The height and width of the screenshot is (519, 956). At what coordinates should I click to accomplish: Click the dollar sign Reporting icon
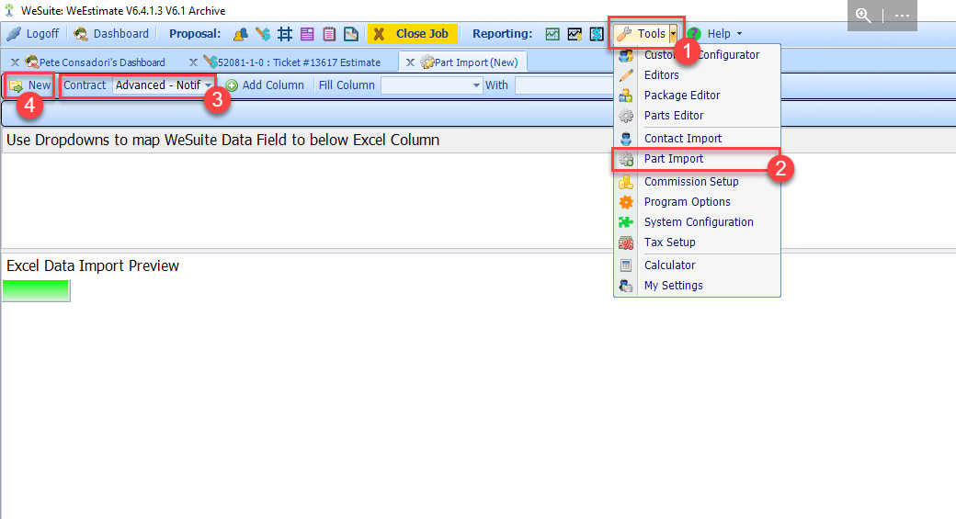click(x=597, y=34)
